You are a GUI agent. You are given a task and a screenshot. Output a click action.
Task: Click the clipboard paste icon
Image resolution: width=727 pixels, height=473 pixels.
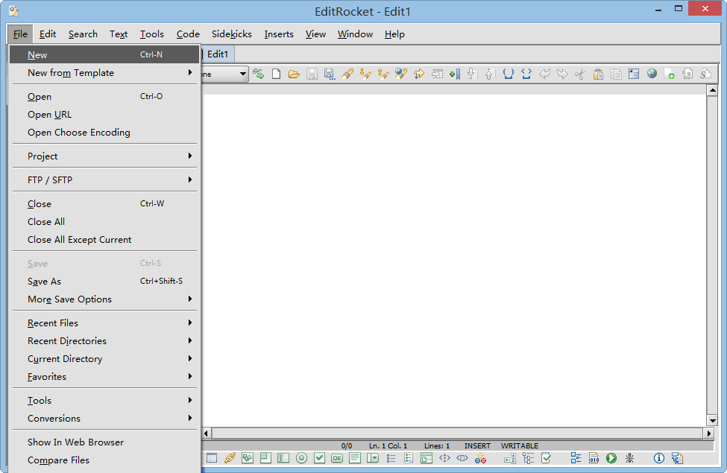pos(598,74)
